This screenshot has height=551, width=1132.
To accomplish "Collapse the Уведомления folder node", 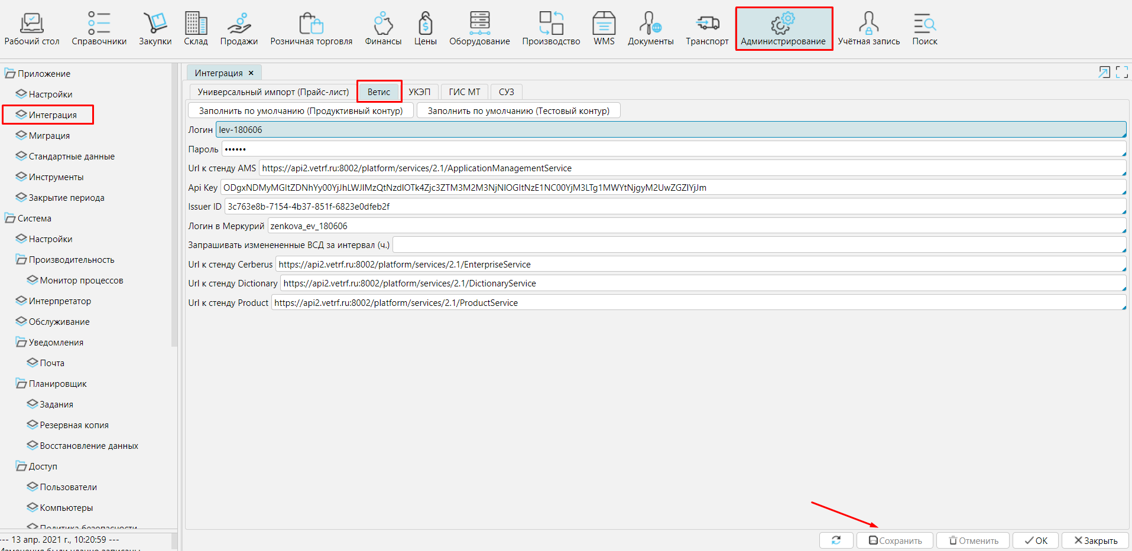I will [21, 343].
